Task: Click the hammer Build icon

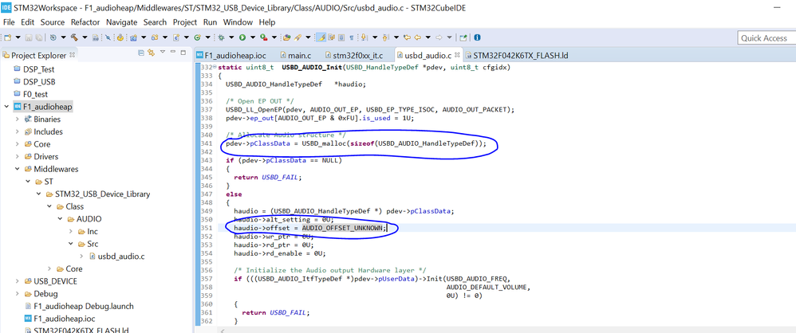Action: (74, 37)
